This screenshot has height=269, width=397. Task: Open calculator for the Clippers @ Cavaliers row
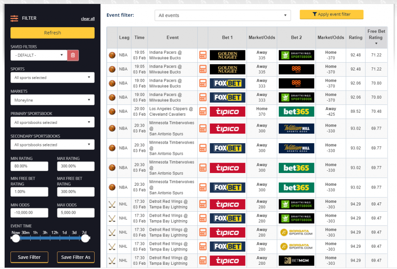pos(203,111)
